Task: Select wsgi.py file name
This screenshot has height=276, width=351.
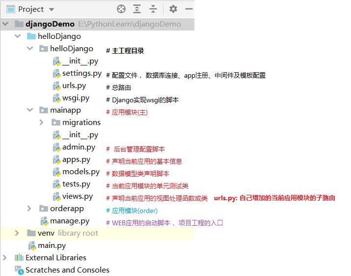Action: (x=76, y=98)
